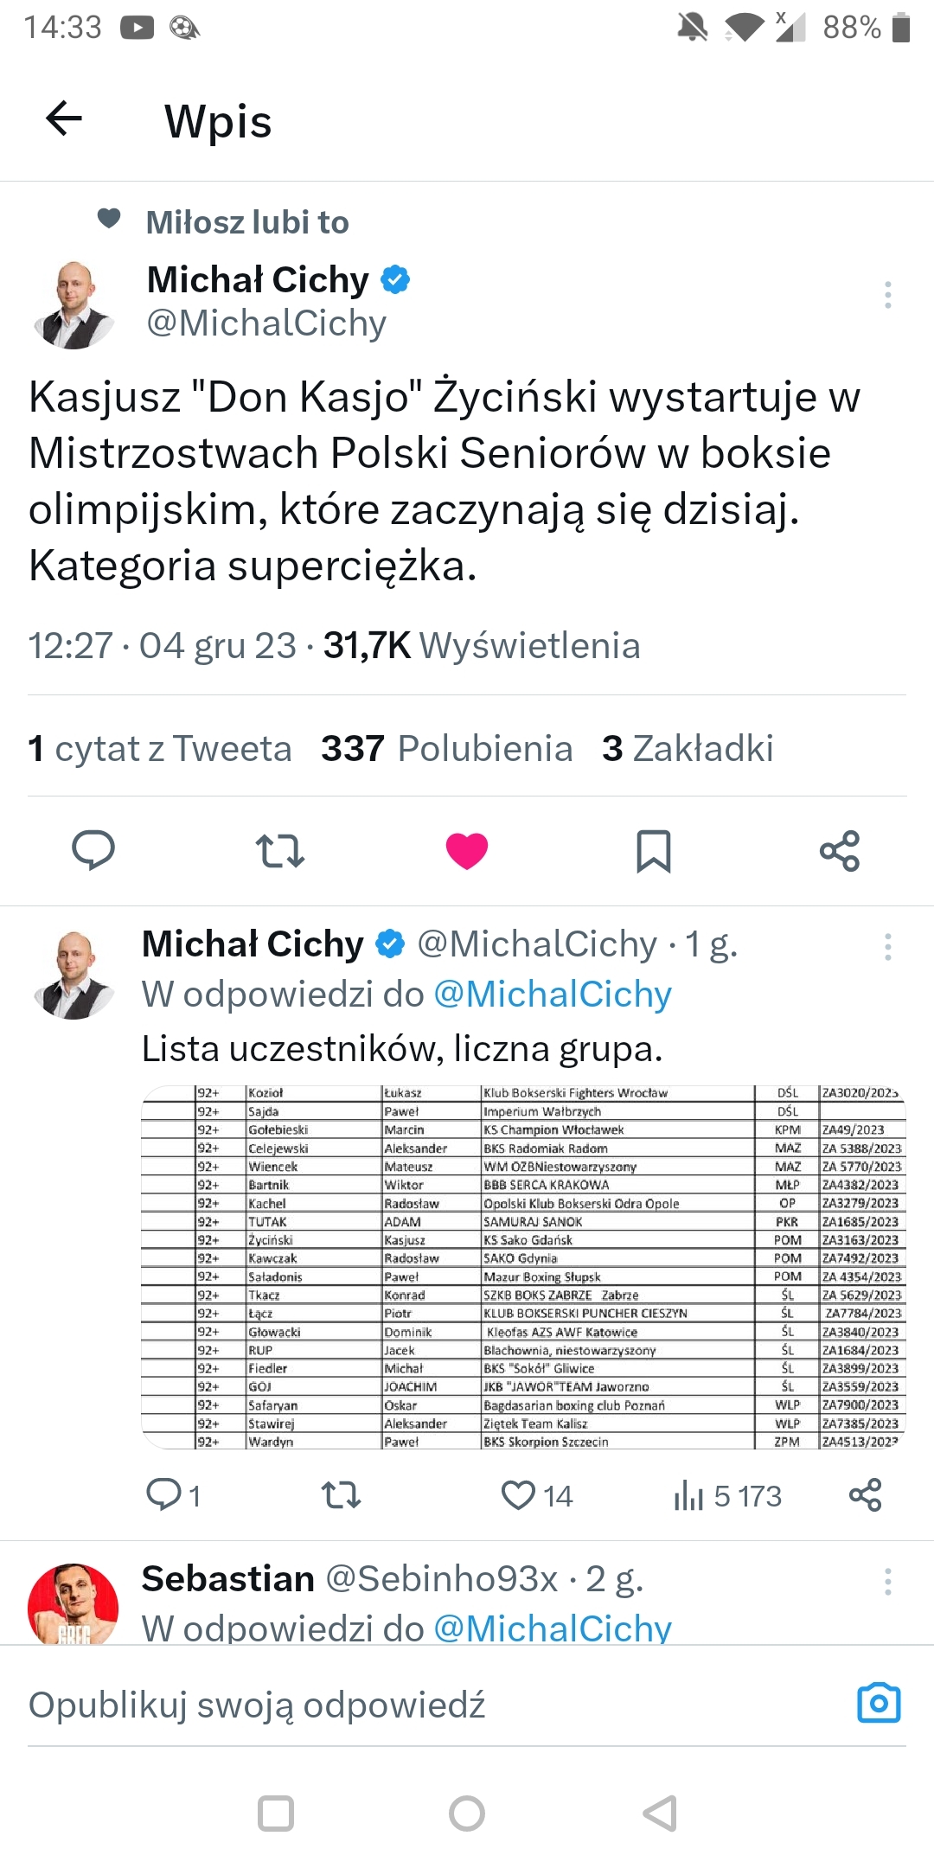934x1868 pixels.
Task: Like the participant list reply
Action: tap(519, 1494)
